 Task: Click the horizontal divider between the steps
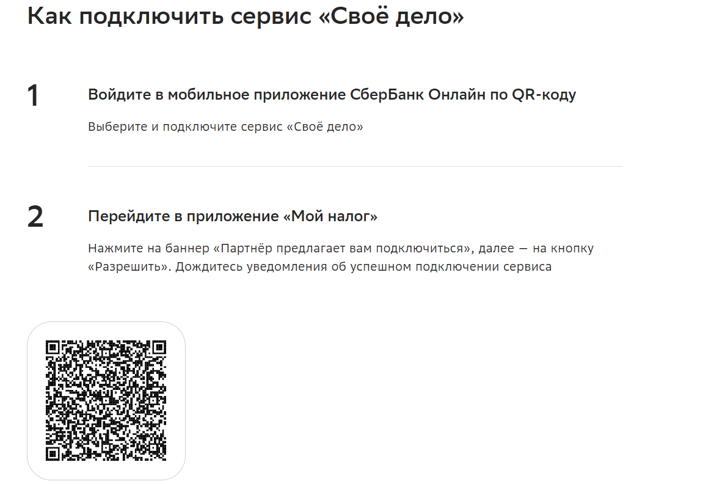(x=355, y=166)
